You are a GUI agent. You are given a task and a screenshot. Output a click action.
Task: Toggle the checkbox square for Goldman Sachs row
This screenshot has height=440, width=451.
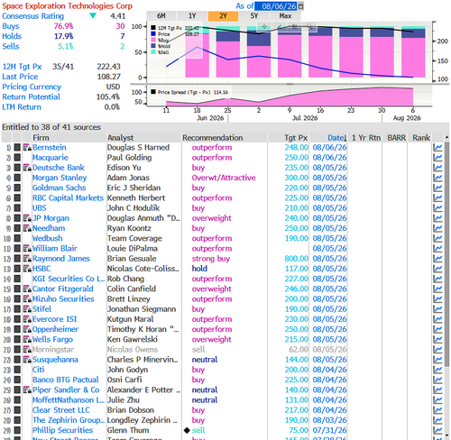[x=17, y=188]
